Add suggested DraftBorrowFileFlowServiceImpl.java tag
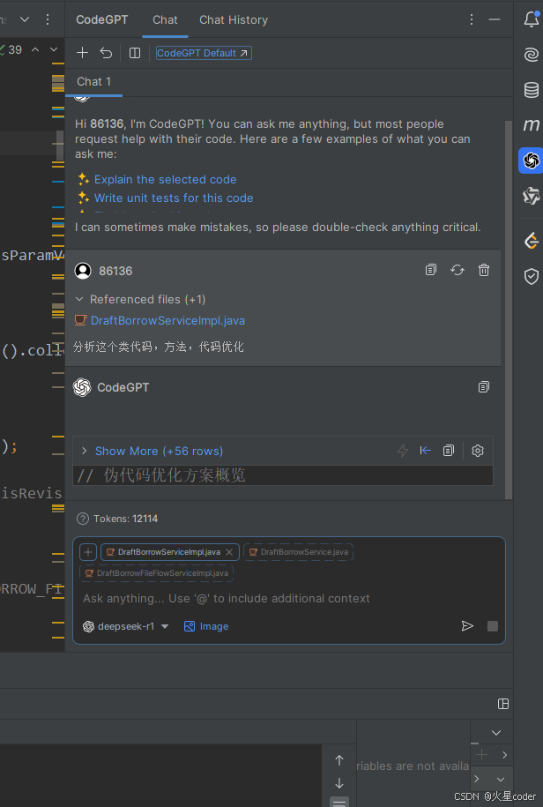The image size is (543, 807). click(x=156, y=573)
